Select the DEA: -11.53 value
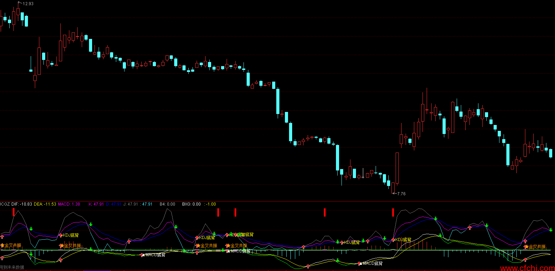 (45, 204)
